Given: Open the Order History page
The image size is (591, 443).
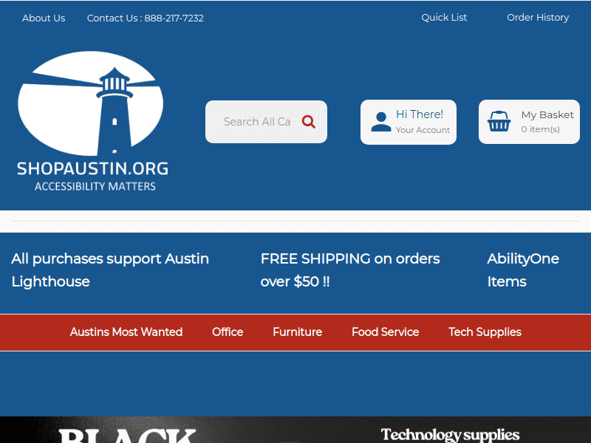Looking at the screenshot, I should pos(538,17).
